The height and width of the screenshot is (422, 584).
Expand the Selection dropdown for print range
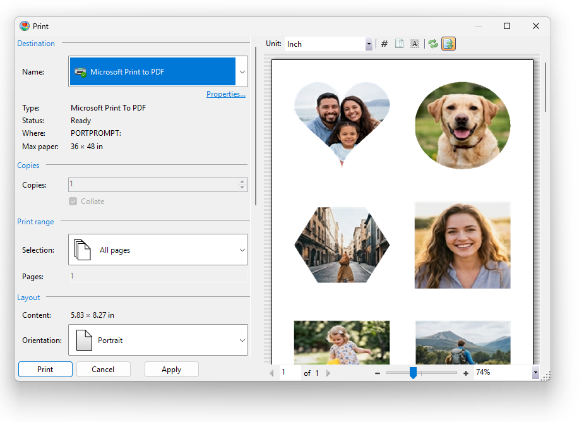(242, 250)
